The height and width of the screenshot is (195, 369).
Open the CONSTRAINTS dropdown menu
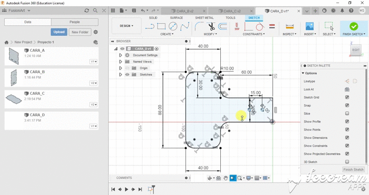pos(254,34)
